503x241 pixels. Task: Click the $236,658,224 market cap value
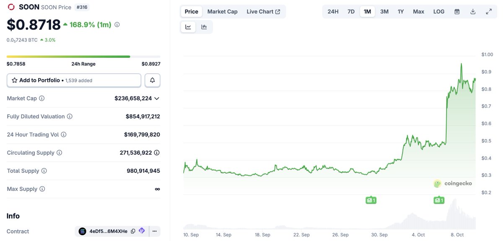click(133, 98)
